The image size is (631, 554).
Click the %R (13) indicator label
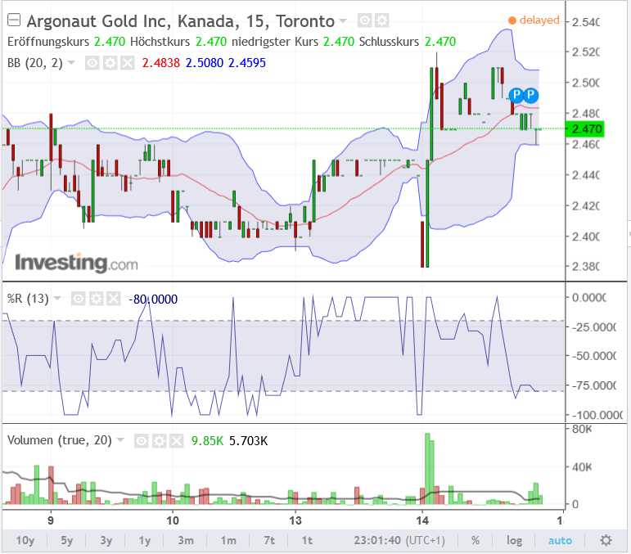click(28, 299)
